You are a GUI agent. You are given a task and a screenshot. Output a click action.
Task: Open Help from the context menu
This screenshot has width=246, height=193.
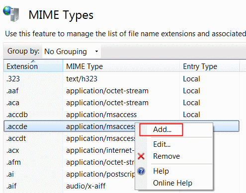click(161, 171)
